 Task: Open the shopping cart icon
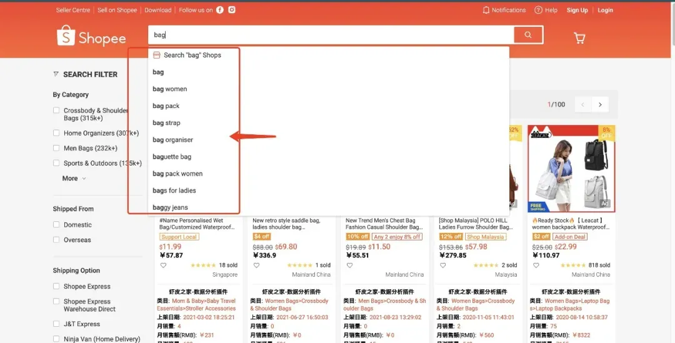pyautogui.click(x=579, y=38)
